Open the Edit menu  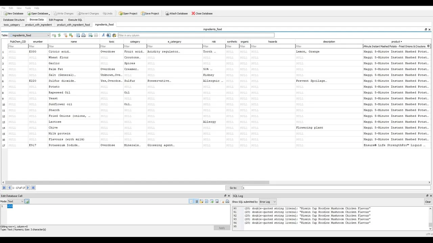[x=11, y=8]
